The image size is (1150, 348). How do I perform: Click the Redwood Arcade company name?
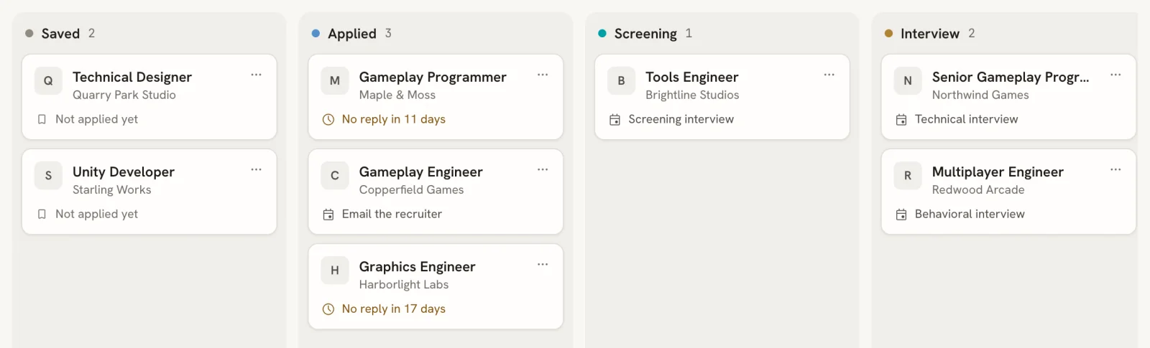pyautogui.click(x=978, y=189)
